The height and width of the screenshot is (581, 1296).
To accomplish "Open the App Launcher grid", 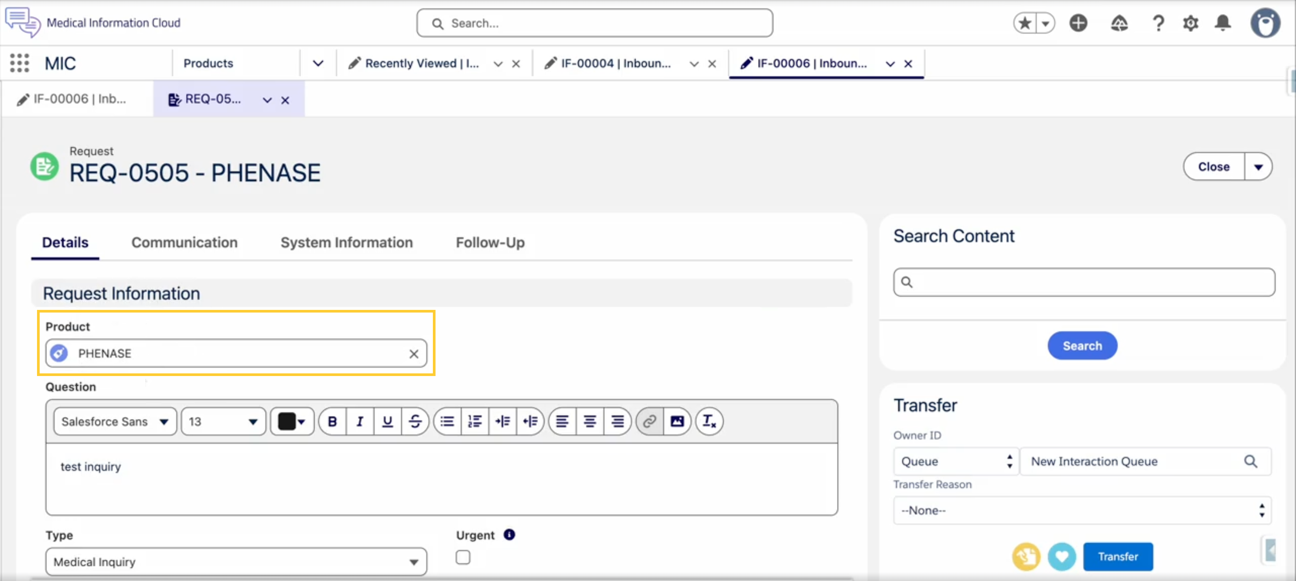I will tap(20, 63).
